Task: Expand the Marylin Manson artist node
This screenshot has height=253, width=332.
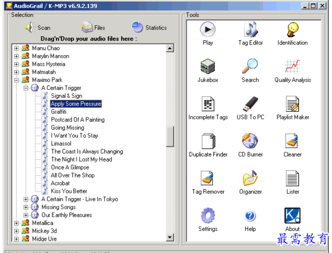Action: (16, 56)
